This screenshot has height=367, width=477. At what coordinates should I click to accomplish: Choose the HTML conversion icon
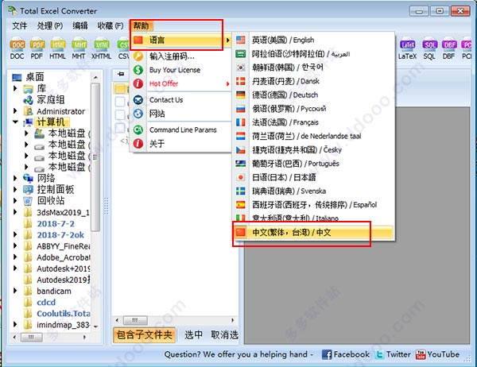[57, 44]
